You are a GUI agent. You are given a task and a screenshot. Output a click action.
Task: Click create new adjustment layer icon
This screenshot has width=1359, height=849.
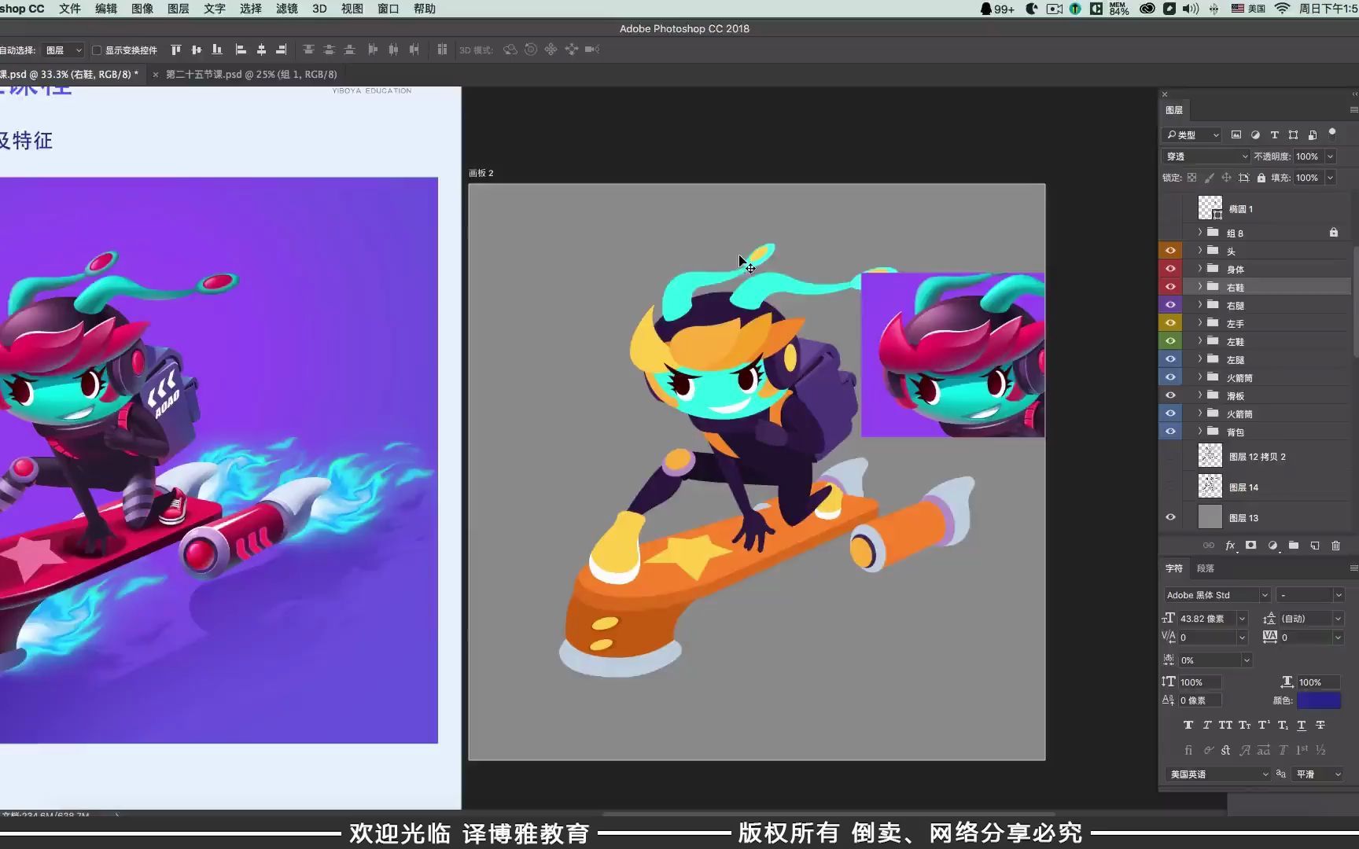1272,546
